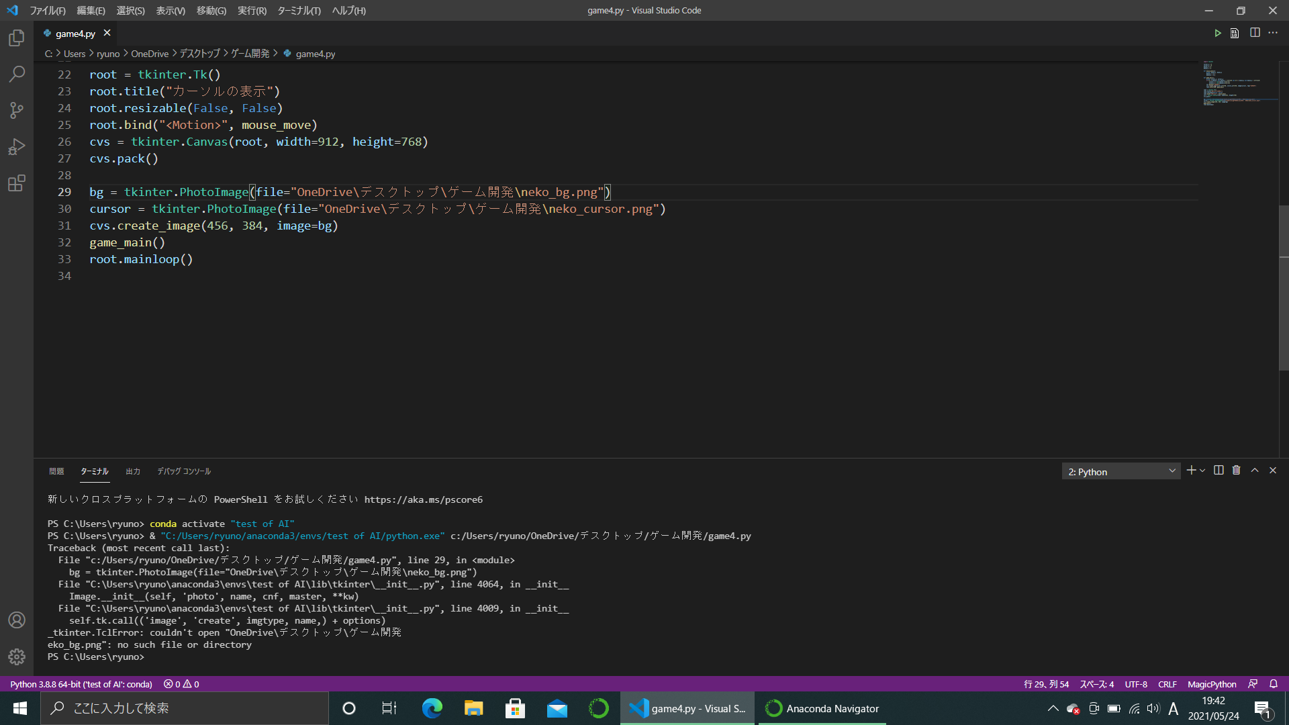
Task: Open the ファイル(F) menu
Action: click(x=48, y=11)
